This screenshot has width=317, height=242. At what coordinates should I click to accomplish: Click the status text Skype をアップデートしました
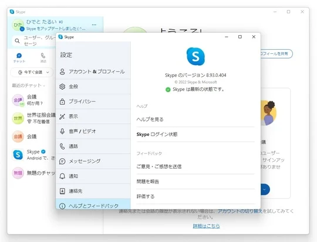click(56, 29)
